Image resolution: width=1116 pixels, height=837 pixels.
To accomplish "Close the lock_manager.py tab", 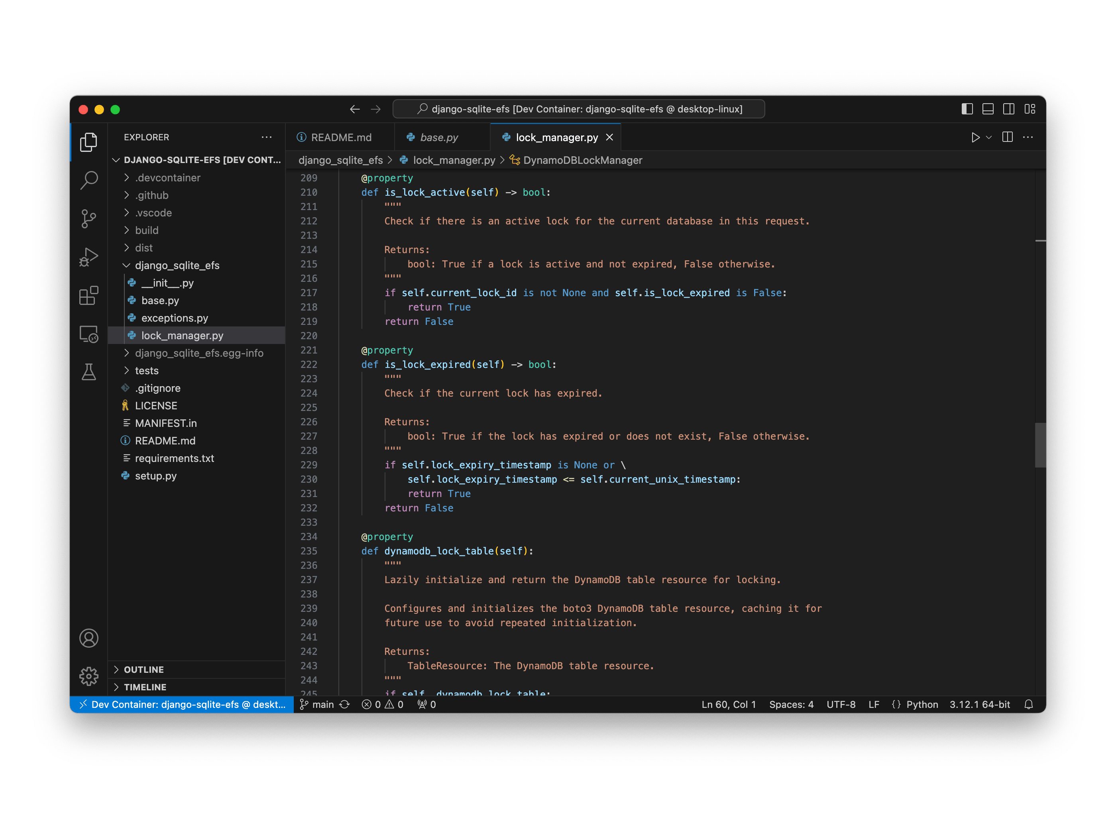I will 609,137.
